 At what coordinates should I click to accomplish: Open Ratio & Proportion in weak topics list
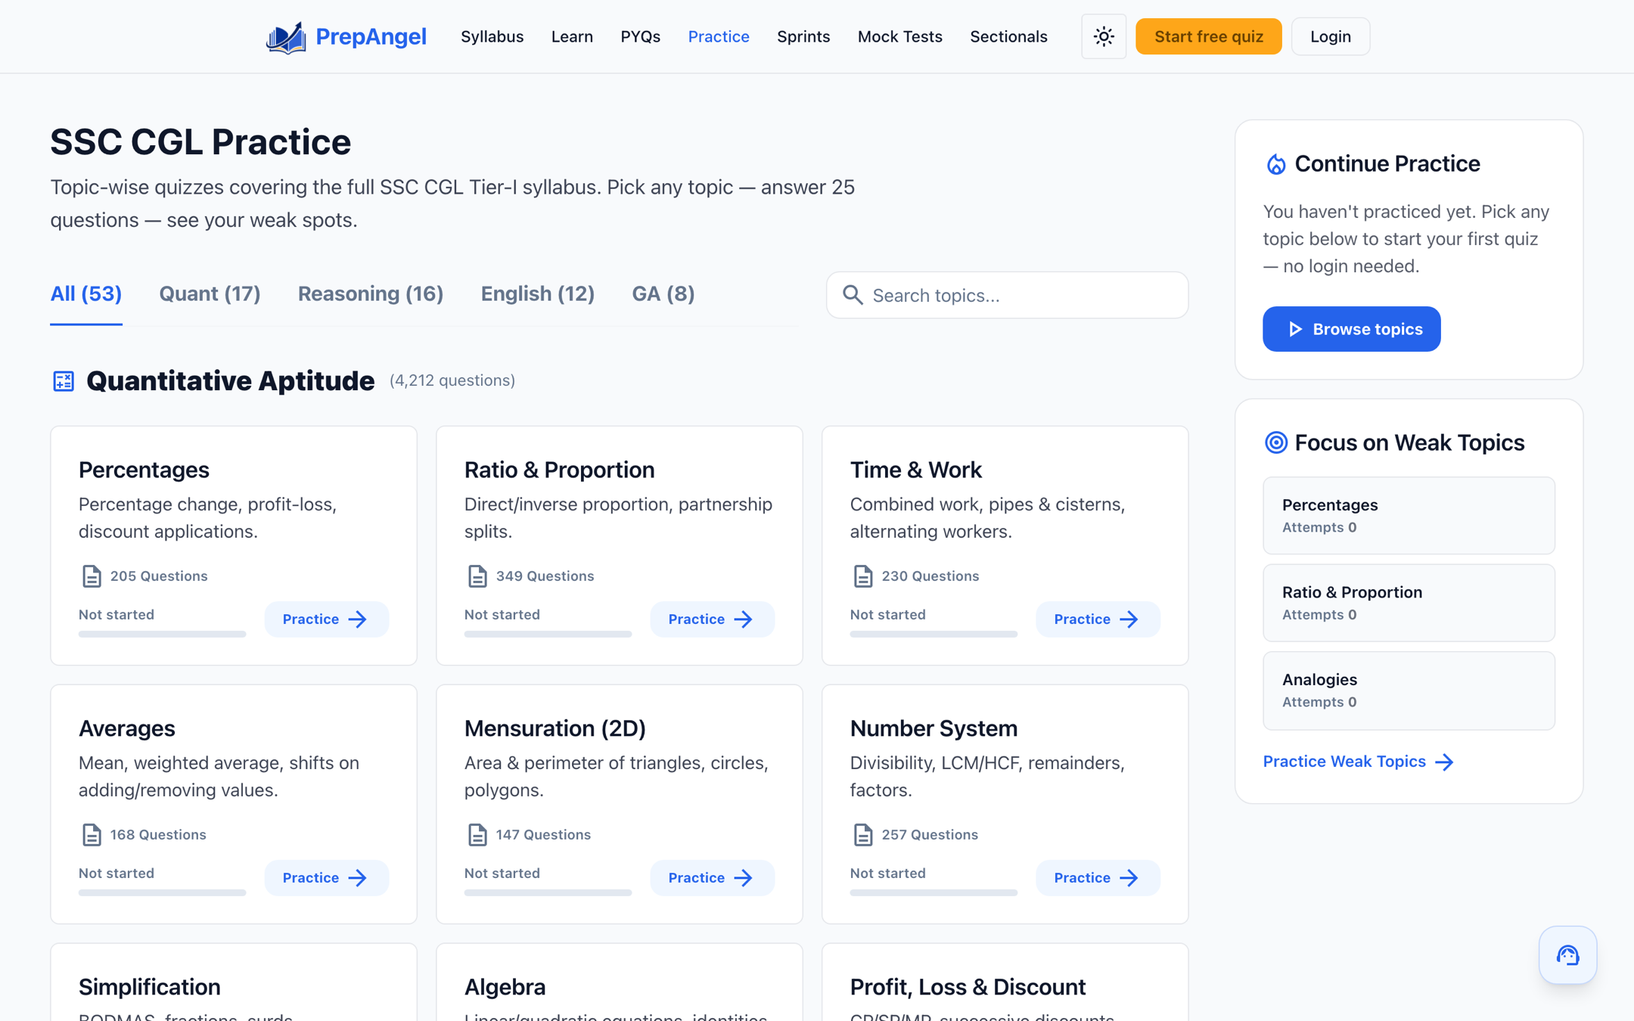(1409, 603)
